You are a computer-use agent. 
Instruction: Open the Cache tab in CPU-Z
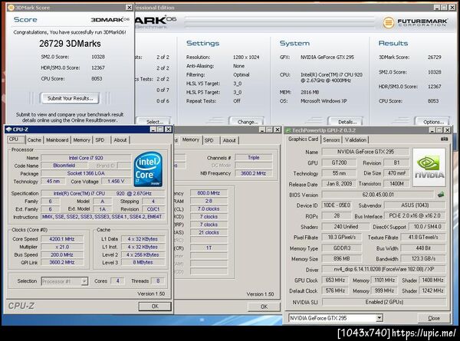(34, 140)
